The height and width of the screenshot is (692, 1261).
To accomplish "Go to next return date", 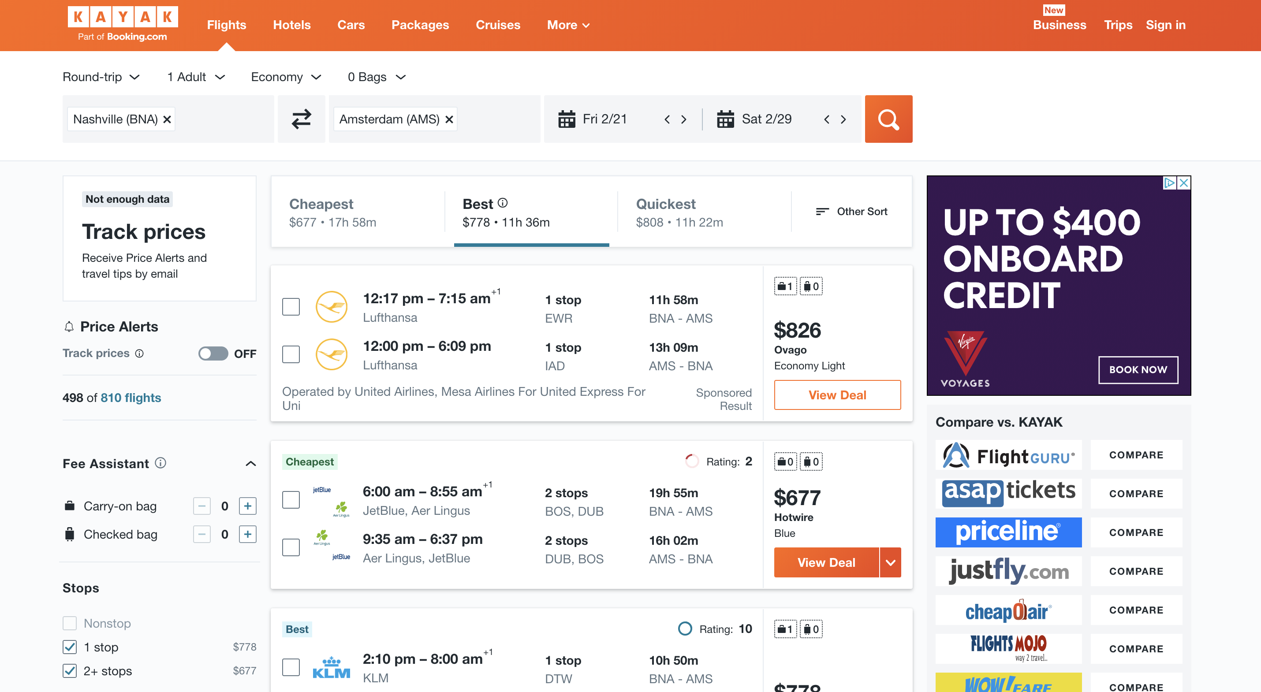I will pyautogui.click(x=843, y=119).
